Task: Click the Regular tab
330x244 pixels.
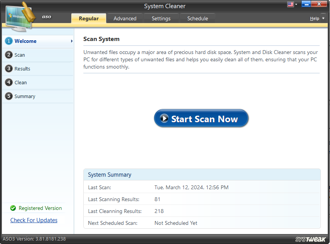Action: [88, 18]
